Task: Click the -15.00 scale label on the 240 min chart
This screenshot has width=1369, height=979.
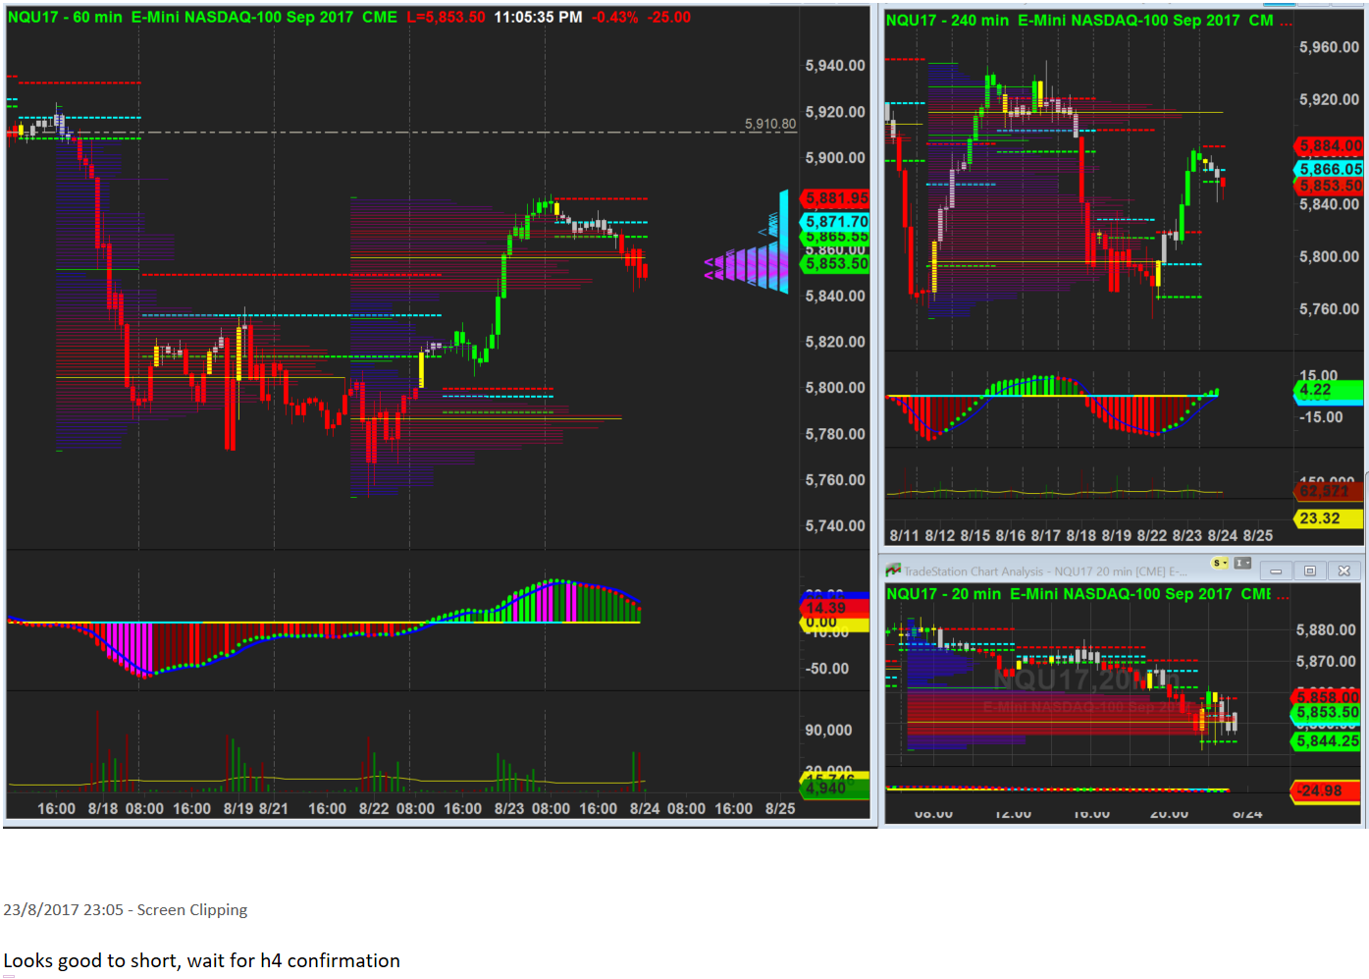Action: point(1321,417)
